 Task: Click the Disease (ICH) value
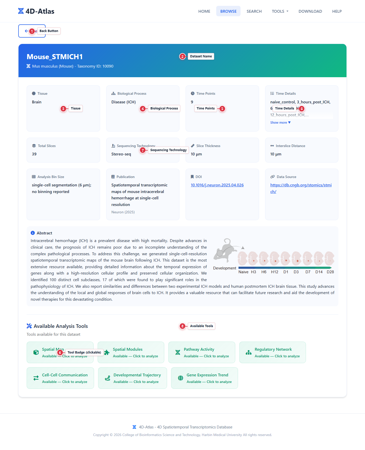tap(123, 102)
